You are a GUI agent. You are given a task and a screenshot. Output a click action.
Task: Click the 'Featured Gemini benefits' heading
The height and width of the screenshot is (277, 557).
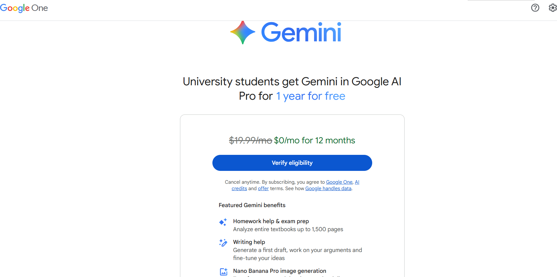click(252, 205)
